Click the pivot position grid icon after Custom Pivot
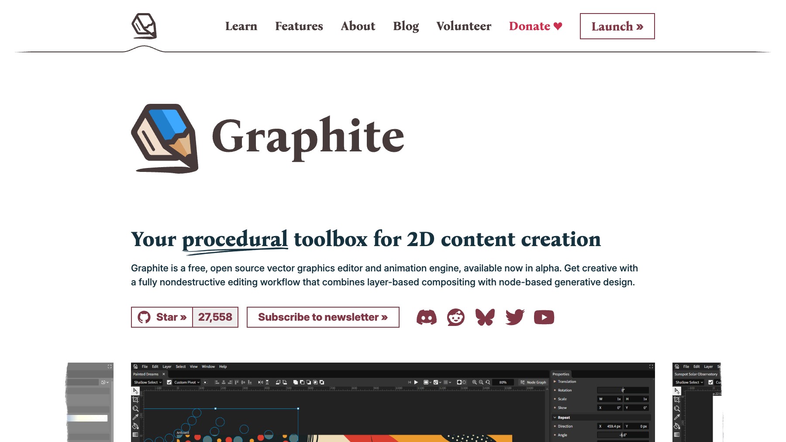Image resolution: width=786 pixels, height=442 pixels. [205, 382]
